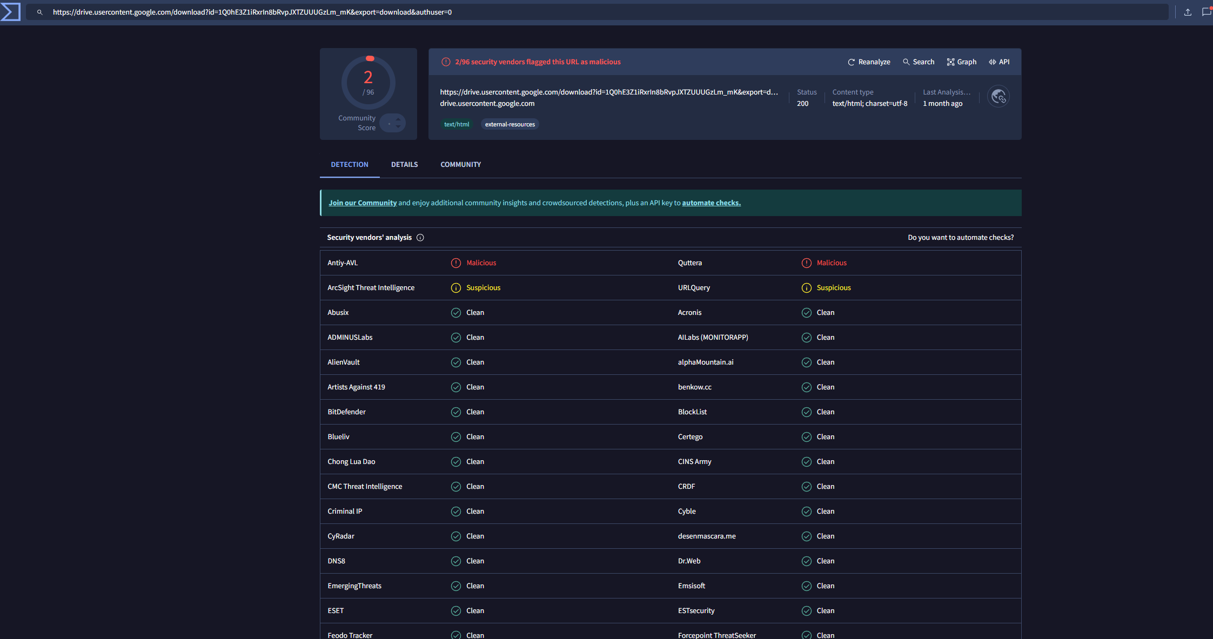Click the globe link icon beside Last Analysis
The image size is (1213, 639).
coord(998,97)
